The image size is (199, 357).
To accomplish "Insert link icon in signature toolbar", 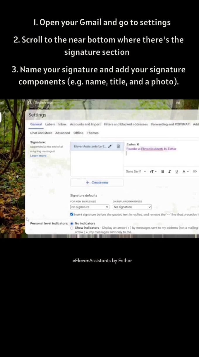I will point(195,171).
